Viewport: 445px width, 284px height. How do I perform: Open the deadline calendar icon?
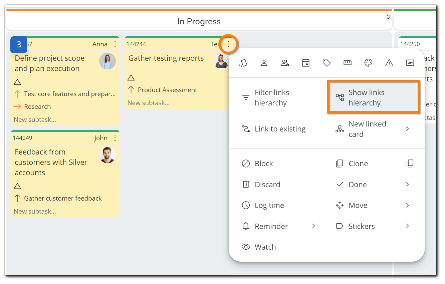pyautogui.click(x=306, y=63)
